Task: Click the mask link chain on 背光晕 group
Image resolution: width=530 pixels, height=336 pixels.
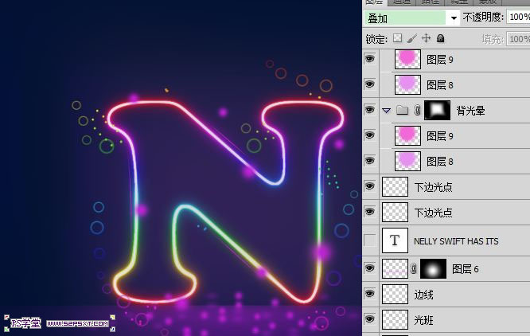Action: [x=417, y=111]
